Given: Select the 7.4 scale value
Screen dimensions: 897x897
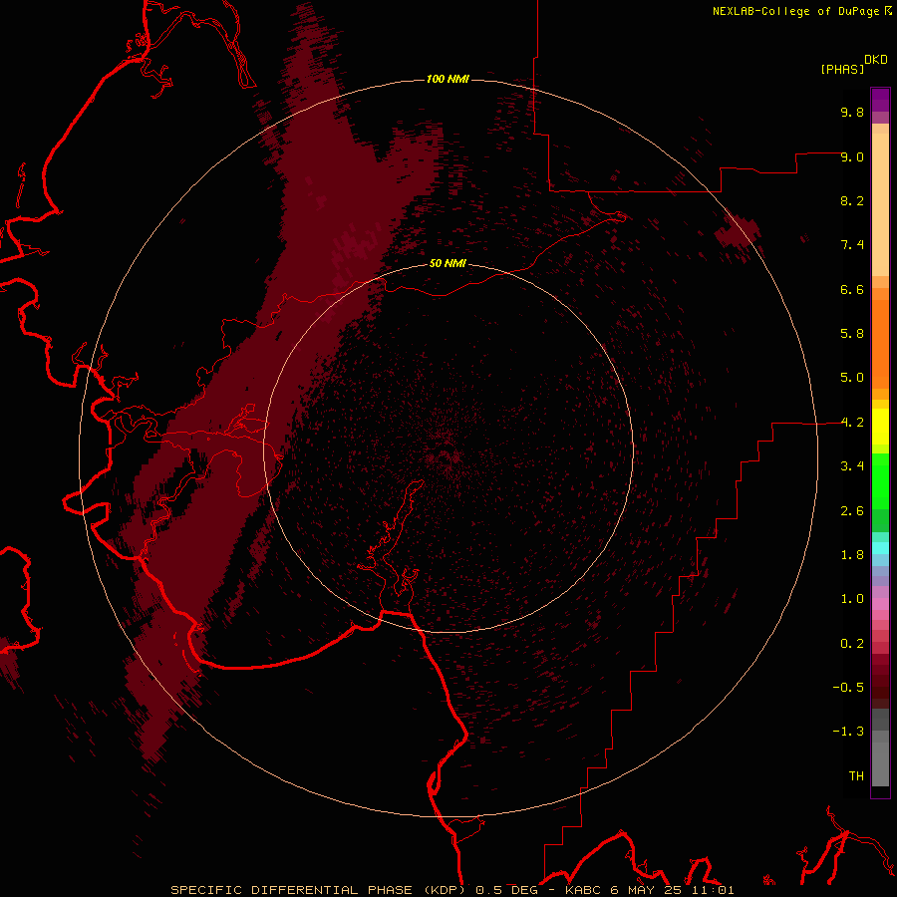Looking at the screenshot, I should pyautogui.click(x=852, y=245).
